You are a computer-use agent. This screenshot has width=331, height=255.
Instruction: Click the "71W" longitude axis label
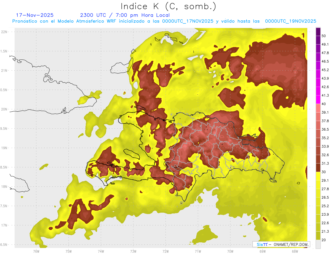[x=198, y=251]
